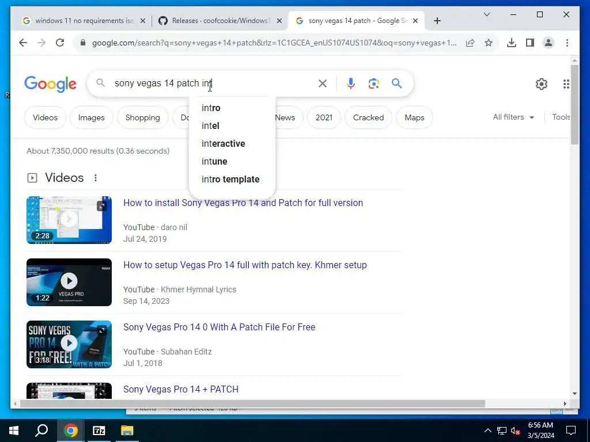Screen dimensions: 590x442
Task: Play the 2:28 video thumbnail
Action: coord(69,220)
